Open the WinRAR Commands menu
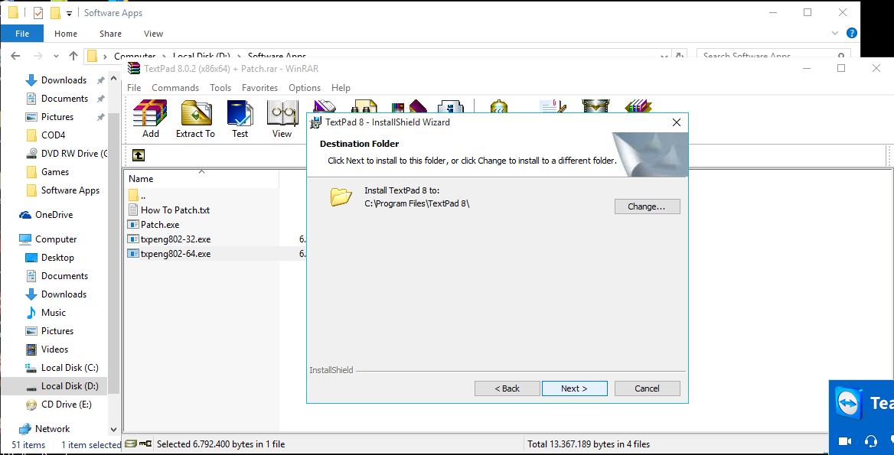The width and height of the screenshot is (894, 455). [175, 88]
